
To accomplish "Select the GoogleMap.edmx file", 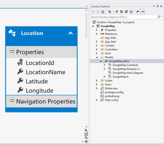I will click(x=119, y=61).
